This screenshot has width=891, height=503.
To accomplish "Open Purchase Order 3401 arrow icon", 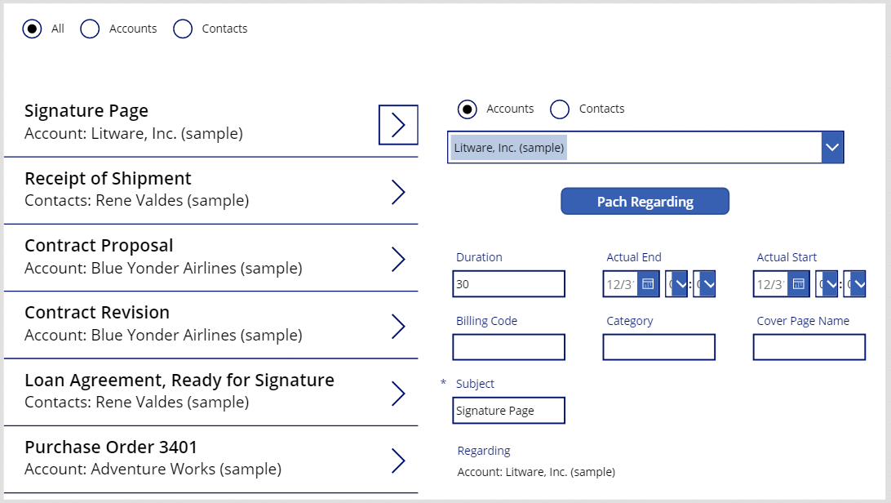I will (x=398, y=461).
